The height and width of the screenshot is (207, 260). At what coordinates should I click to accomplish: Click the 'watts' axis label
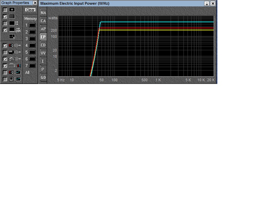53,18
